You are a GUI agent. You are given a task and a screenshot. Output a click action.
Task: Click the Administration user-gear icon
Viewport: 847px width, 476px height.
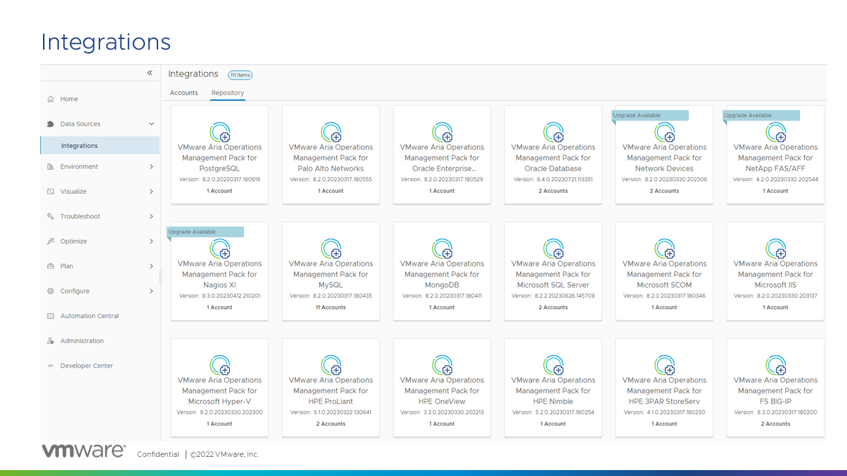pos(51,341)
